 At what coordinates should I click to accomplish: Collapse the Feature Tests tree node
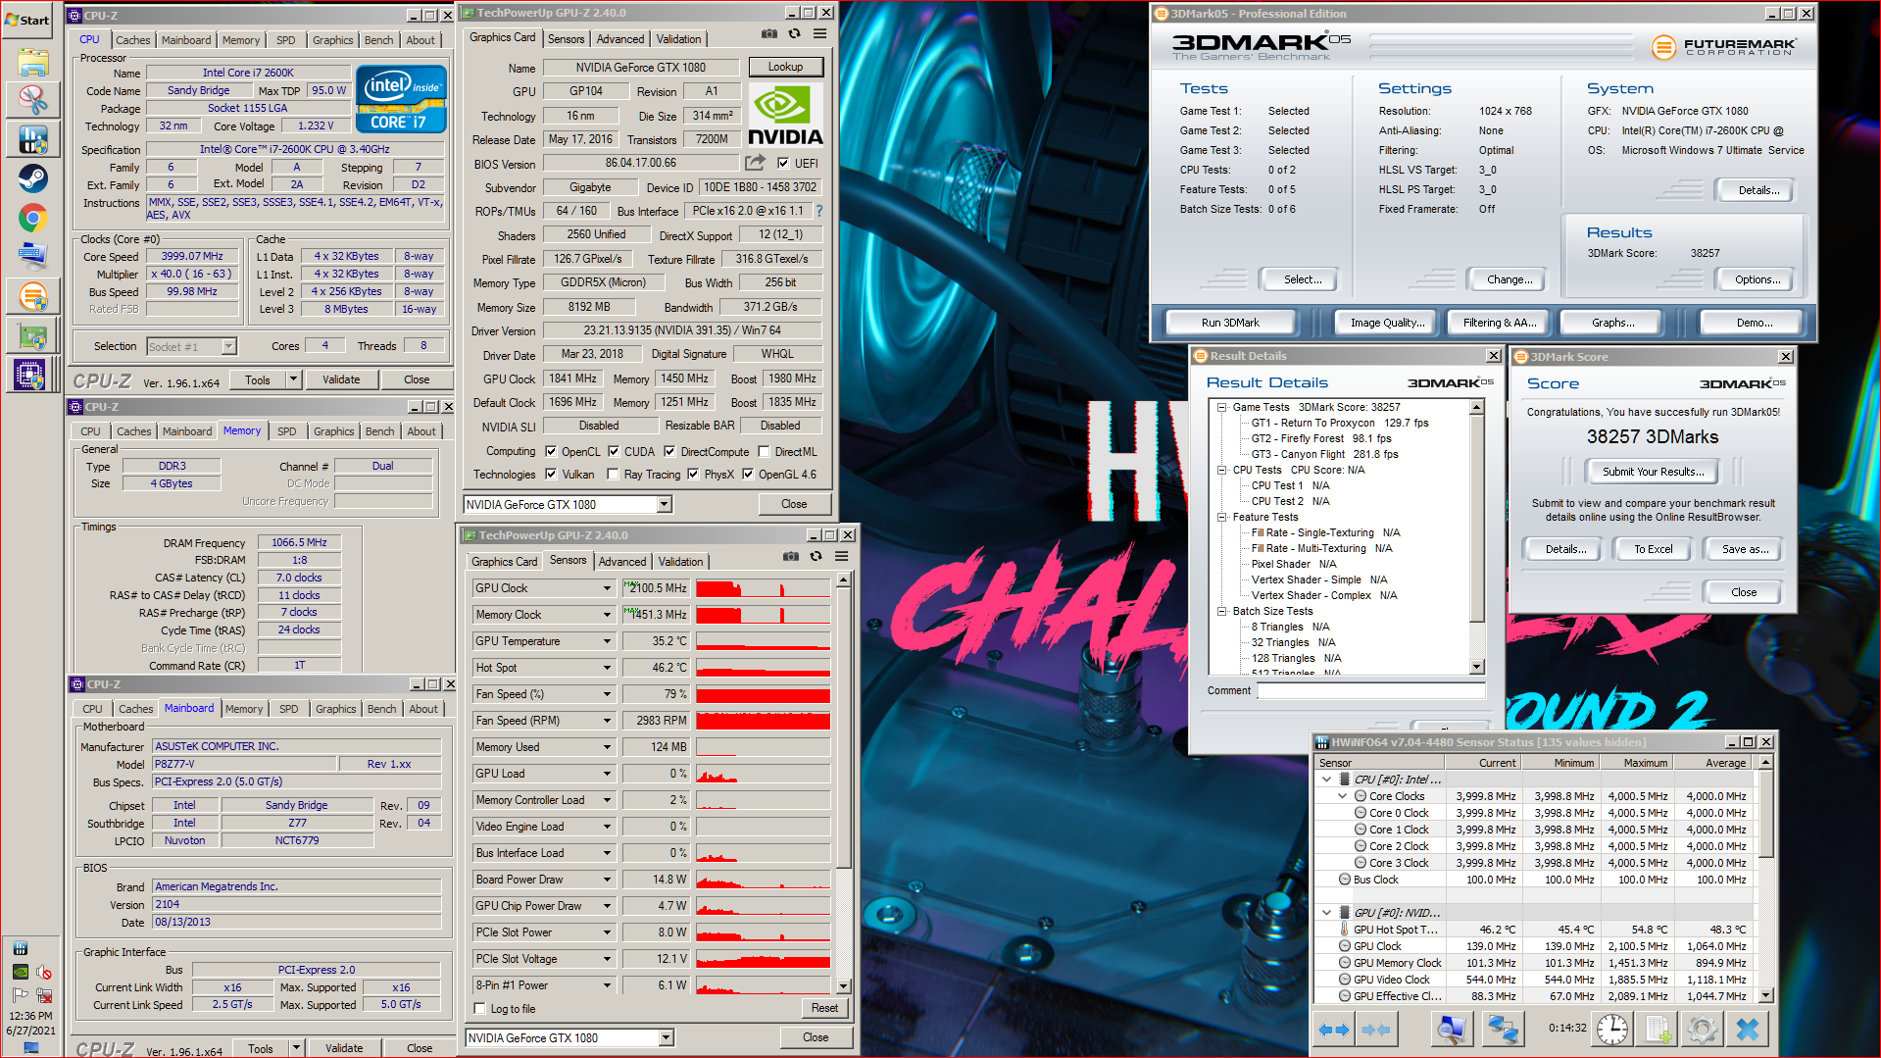(x=1222, y=517)
